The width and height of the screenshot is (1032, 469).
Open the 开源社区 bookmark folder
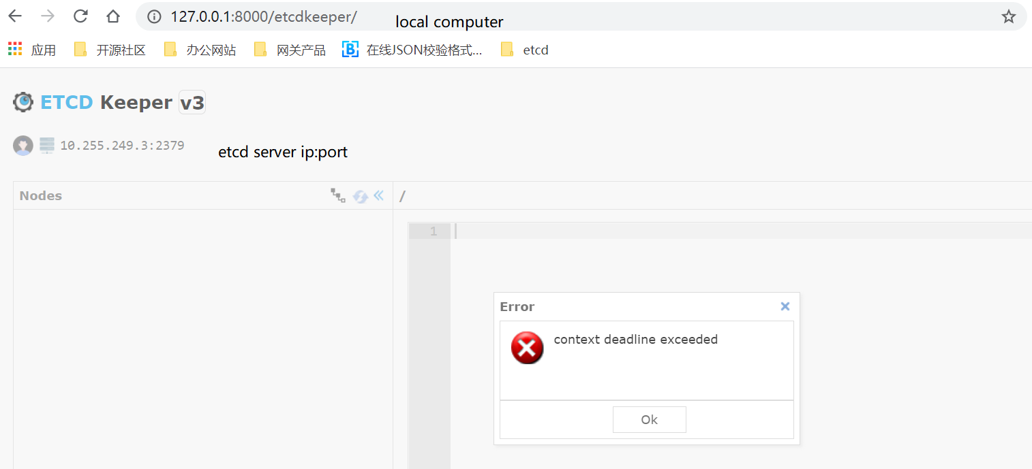tap(110, 50)
